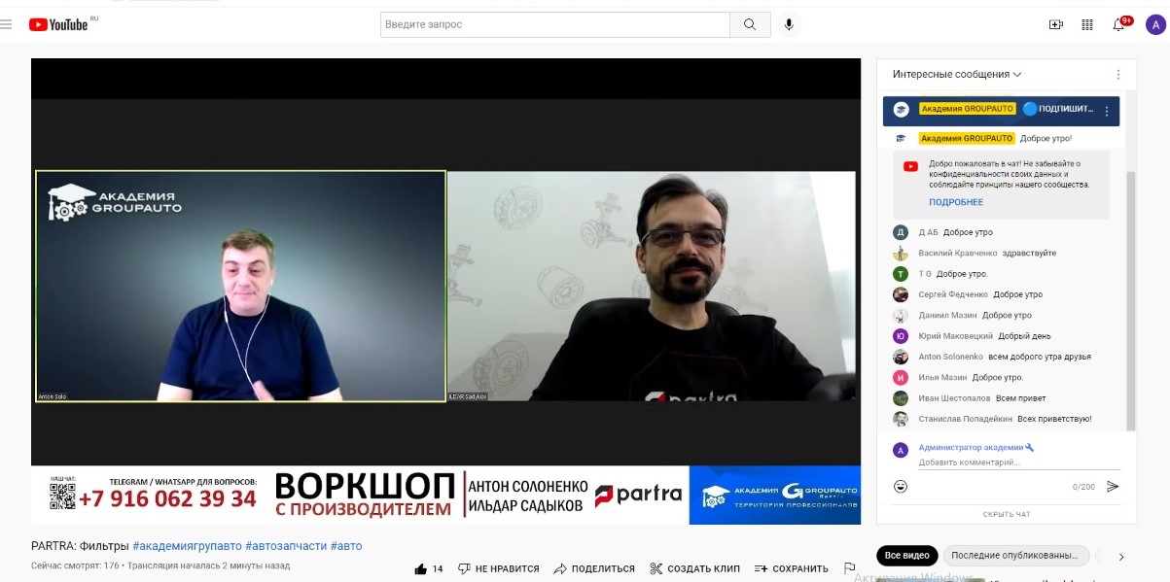1170x582 pixels.
Task: Like the video with thumbs up
Action: click(x=421, y=568)
